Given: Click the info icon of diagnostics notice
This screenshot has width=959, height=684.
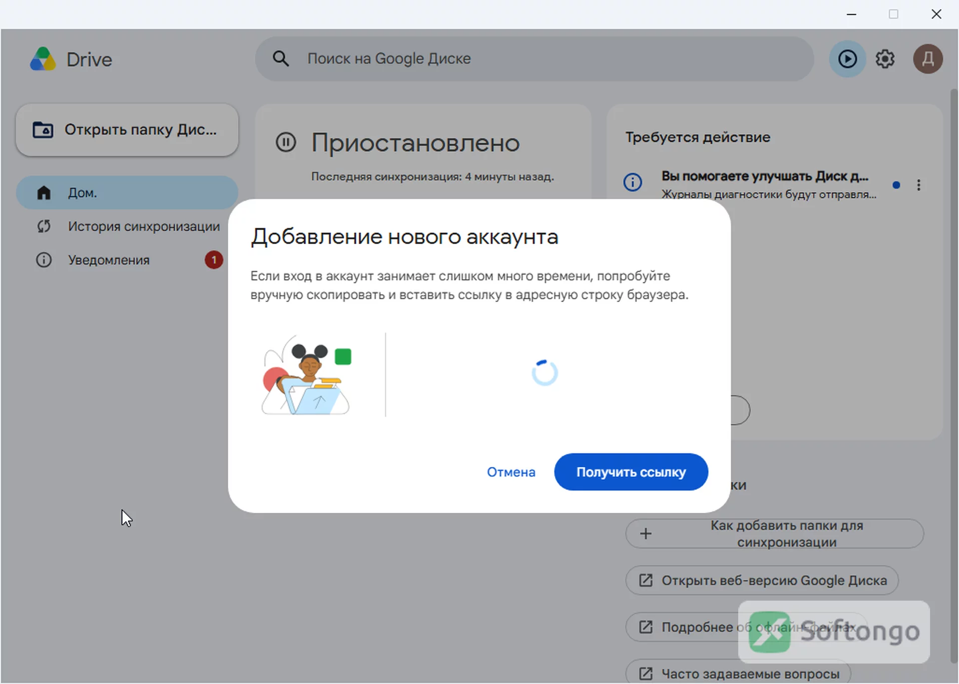Looking at the screenshot, I should coord(632,182).
